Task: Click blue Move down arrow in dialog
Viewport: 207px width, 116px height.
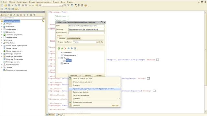Action: [72, 48]
